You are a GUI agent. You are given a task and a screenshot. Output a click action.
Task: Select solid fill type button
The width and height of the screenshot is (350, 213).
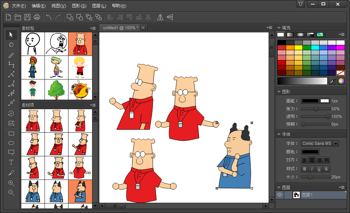(281, 35)
